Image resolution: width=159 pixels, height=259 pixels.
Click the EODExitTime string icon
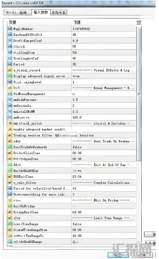10,177
